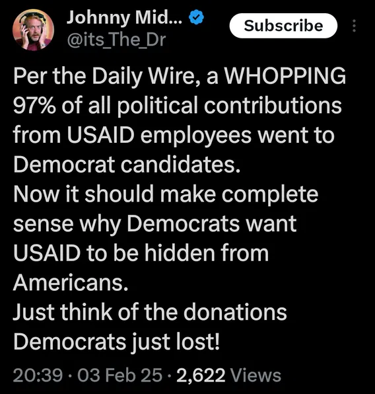Click the blue verified checkmark badge
Viewport: 375px width, 394px height.
click(196, 17)
